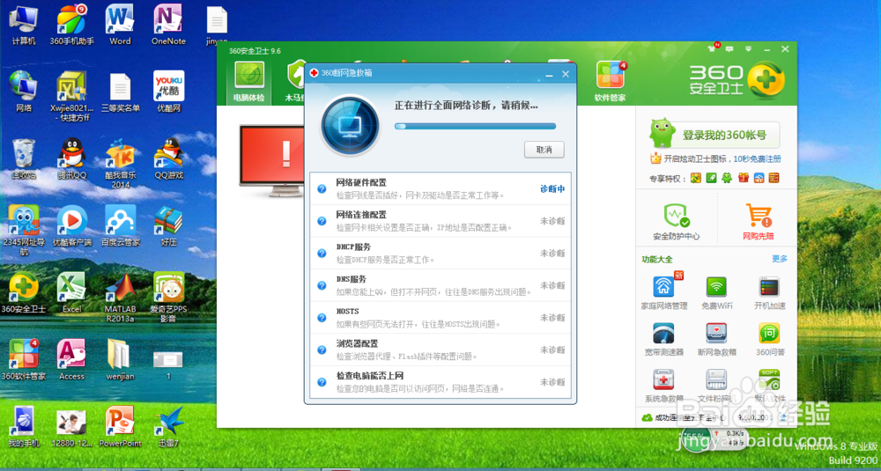
Task: Open 家庭网络管理 tool
Action: click(x=664, y=292)
